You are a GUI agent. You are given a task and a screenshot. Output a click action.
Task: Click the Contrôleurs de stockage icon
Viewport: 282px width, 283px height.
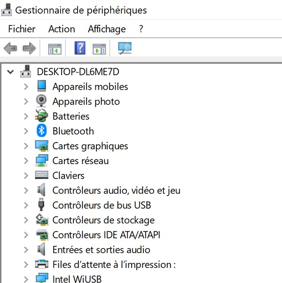pos(42,220)
